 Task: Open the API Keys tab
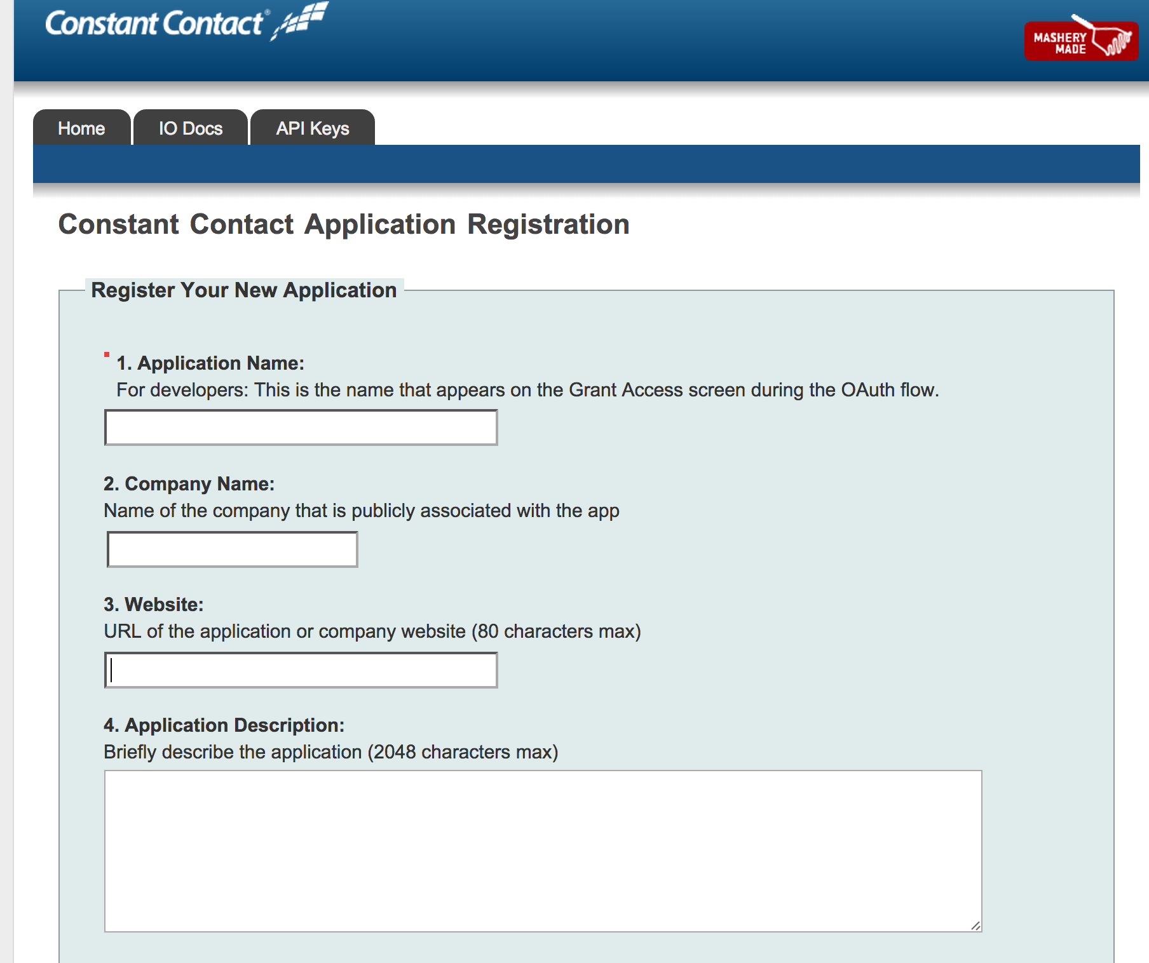tap(313, 128)
